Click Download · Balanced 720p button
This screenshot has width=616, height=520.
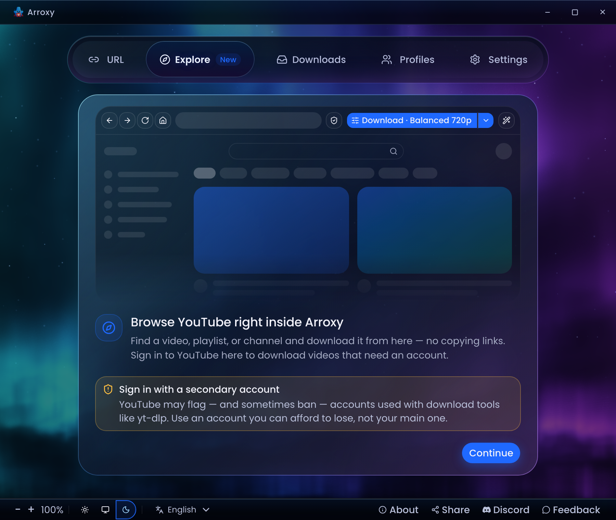coord(412,120)
